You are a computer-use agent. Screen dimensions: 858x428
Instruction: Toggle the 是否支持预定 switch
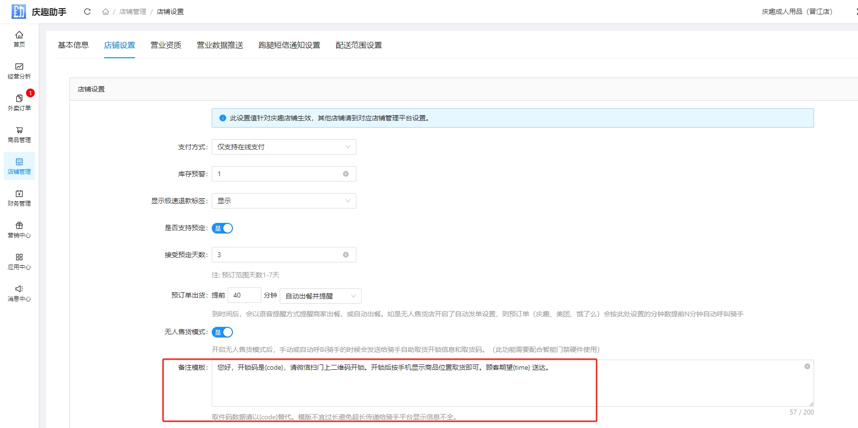(222, 228)
